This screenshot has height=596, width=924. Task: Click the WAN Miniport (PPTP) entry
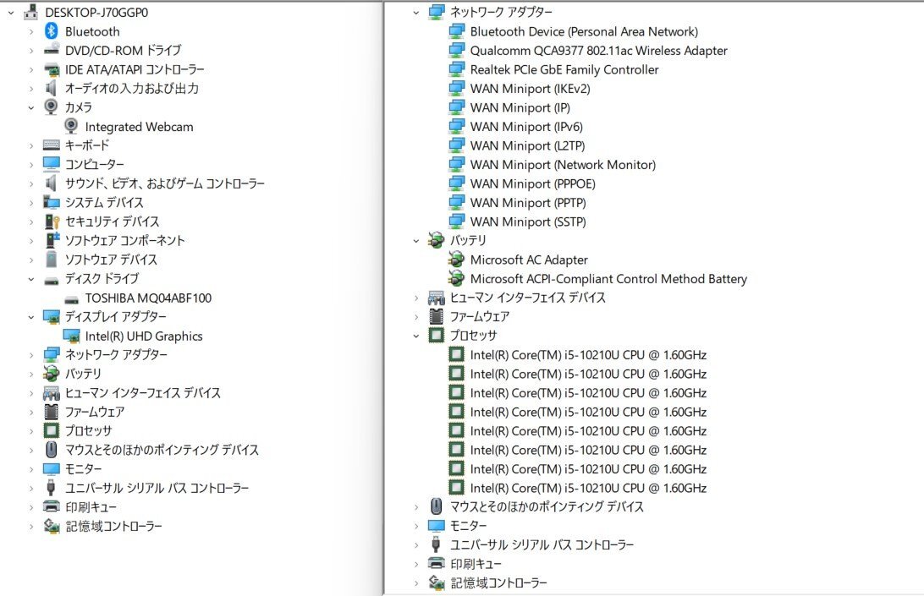528,203
